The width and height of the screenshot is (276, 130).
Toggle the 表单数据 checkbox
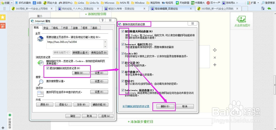click(123, 72)
